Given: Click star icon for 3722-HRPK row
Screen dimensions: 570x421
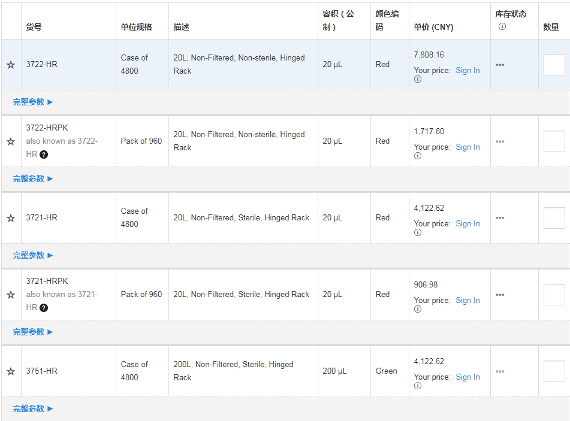Looking at the screenshot, I should pyautogui.click(x=11, y=141).
